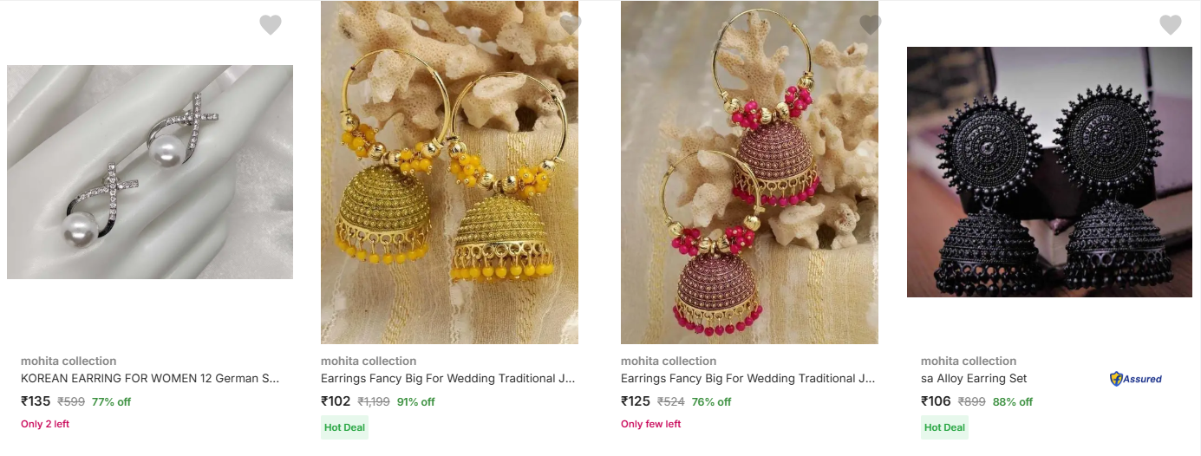Click the ₹102 priced earring title link
Screen dimensions: 1201x456
point(447,379)
